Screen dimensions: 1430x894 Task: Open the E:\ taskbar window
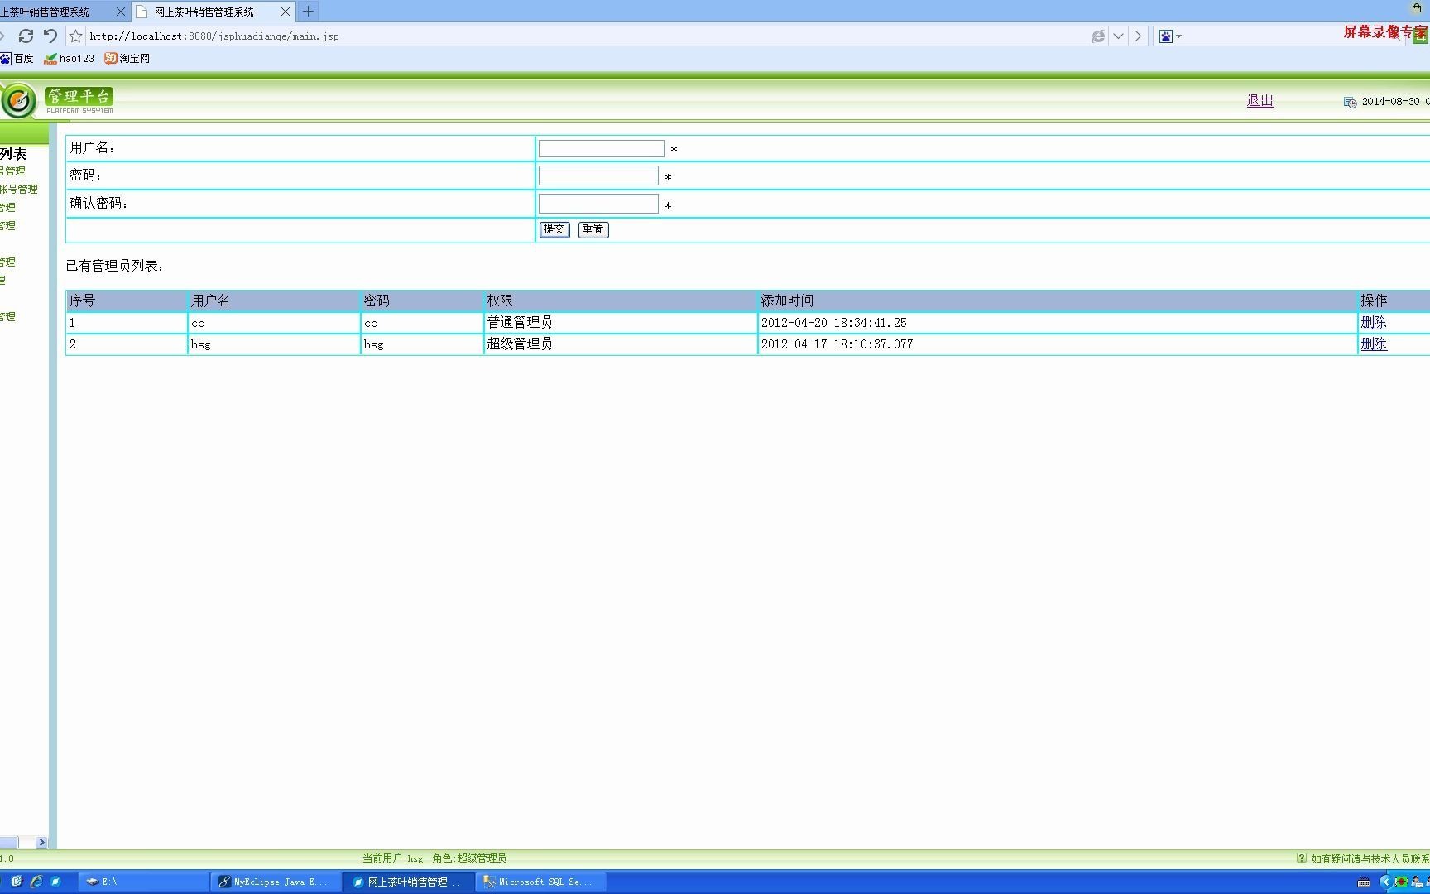point(144,882)
